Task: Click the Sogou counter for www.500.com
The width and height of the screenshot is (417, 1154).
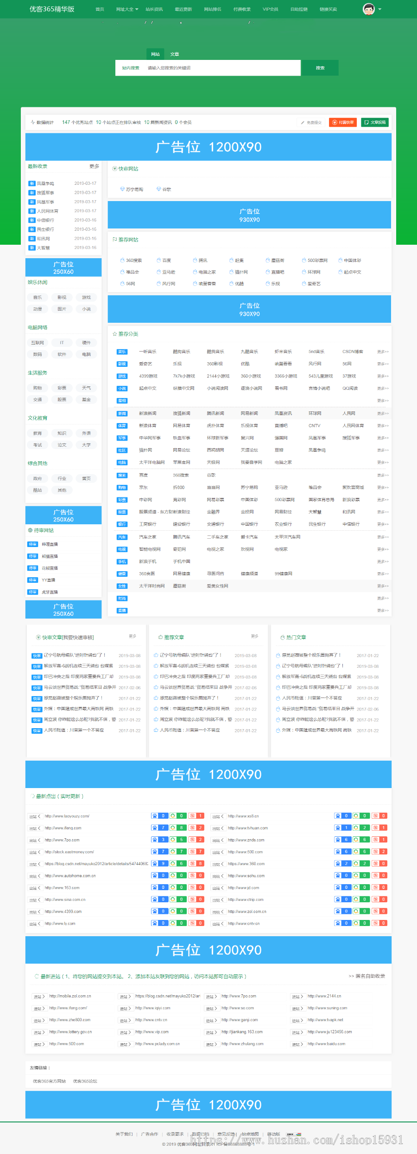Action: (x=380, y=852)
